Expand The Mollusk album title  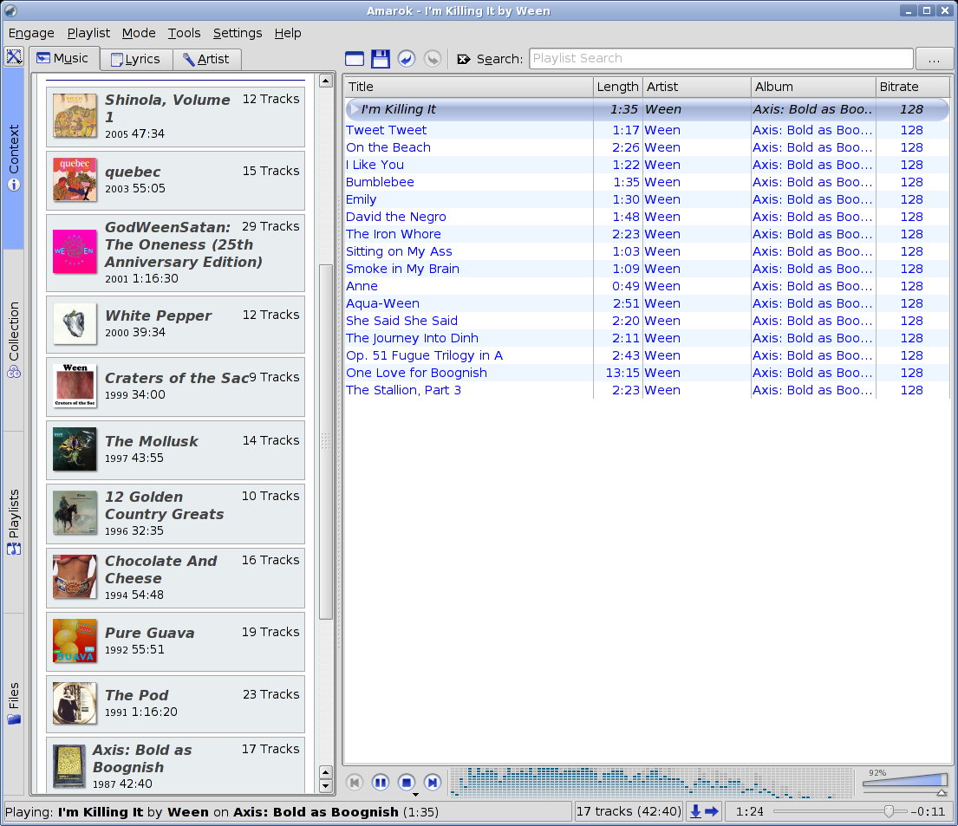[152, 441]
